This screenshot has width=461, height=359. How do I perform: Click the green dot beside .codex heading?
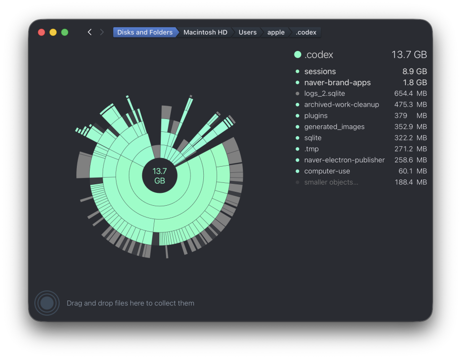pos(297,55)
